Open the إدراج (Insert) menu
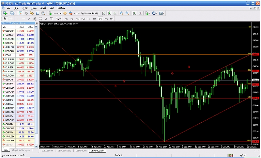Image resolution: width=261 pixels, height=158 pixels. pyautogui.click(x=25, y=8)
